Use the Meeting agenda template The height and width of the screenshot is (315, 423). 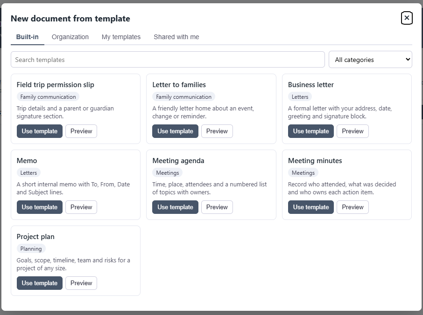pyautogui.click(x=176, y=207)
